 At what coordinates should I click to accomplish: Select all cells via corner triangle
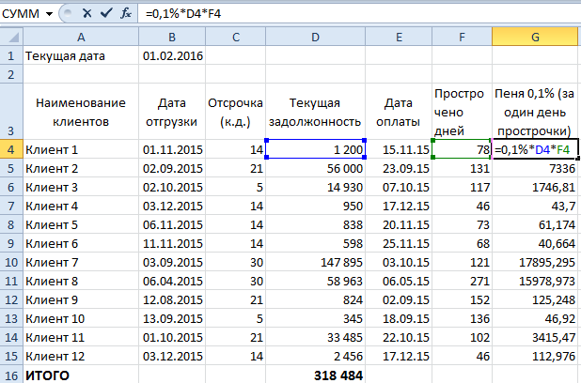coord(11,37)
